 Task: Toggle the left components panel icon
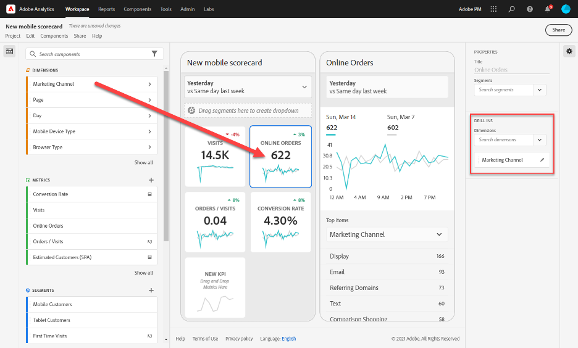(10, 51)
